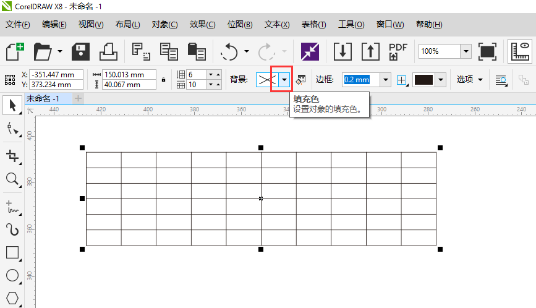Expand the undo history dropdown arrow
This screenshot has width=536, height=308.
coord(247,51)
